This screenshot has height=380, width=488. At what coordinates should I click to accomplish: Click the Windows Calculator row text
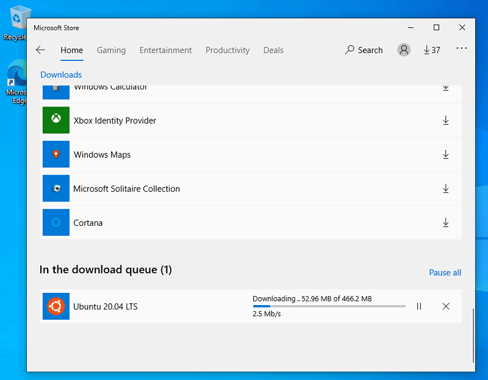point(110,87)
